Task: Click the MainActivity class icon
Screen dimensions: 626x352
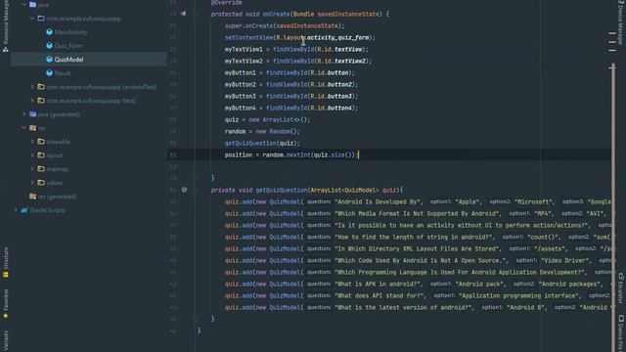Action: (x=49, y=32)
